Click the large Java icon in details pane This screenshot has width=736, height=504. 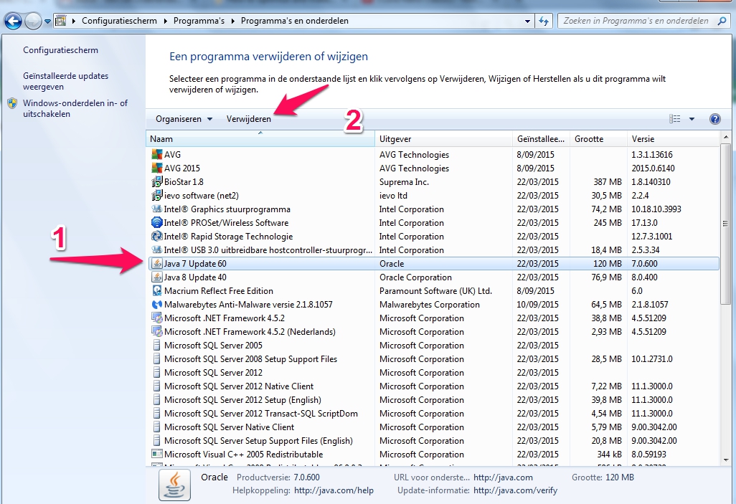(x=174, y=485)
